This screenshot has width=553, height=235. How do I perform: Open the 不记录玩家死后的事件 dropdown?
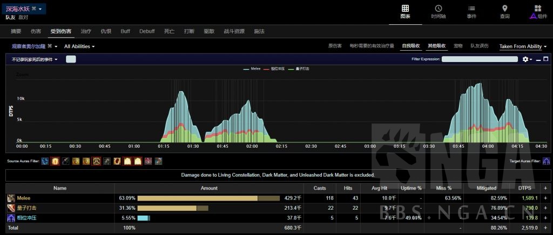coord(35,59)
